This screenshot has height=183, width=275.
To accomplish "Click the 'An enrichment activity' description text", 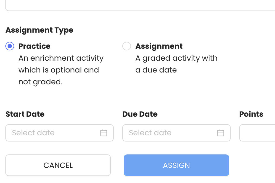I will [x=61, y=70].
